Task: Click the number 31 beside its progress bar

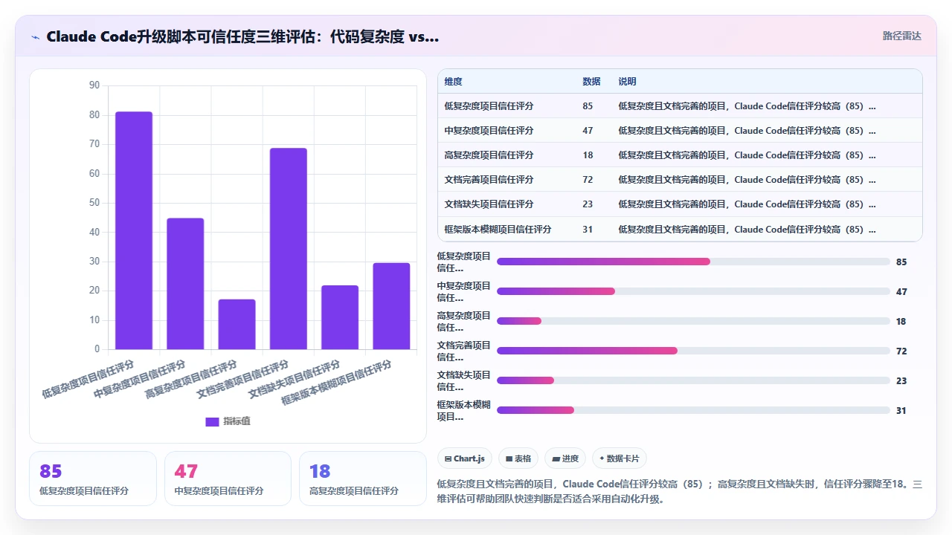Action: point(901,411)
